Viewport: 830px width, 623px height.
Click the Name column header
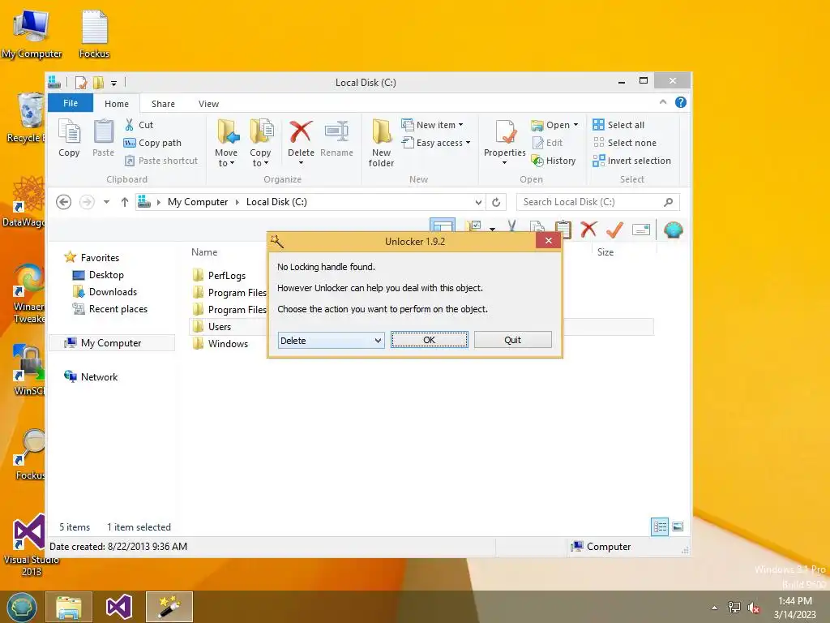point(204,253)
